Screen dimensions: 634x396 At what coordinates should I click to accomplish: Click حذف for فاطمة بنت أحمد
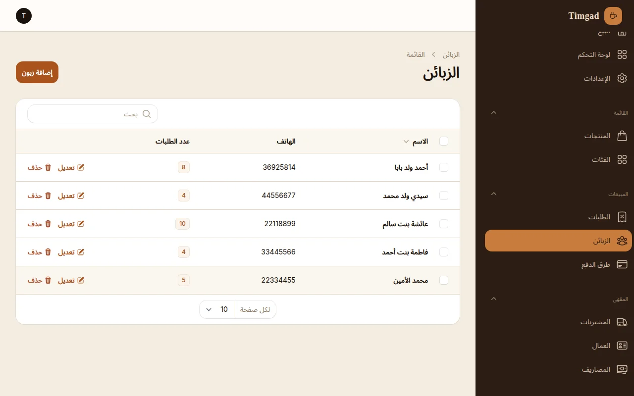pos(39,252)
